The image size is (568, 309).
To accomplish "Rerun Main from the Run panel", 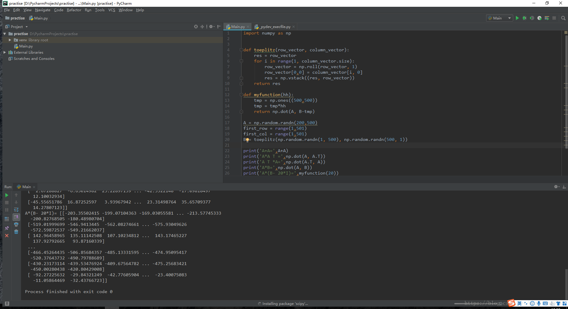I will 7,195.
